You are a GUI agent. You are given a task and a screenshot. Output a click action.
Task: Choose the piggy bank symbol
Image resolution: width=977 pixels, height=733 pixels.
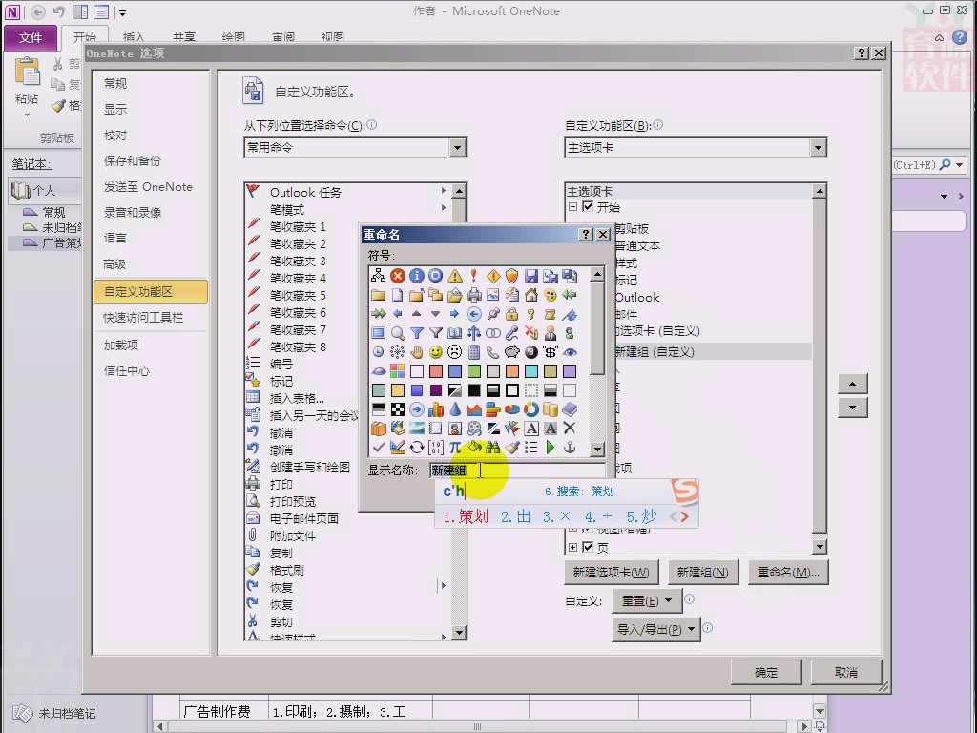tap(511, 352)
